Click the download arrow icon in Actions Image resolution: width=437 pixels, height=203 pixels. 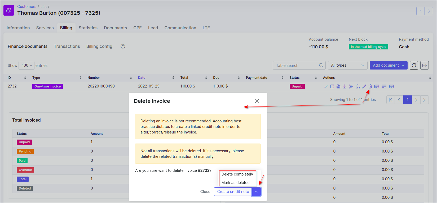pyautogui.click(x=345, y=86)
